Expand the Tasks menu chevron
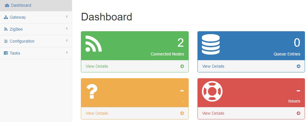The height and width of the screenshot is (122, 307). coord(67,53)
